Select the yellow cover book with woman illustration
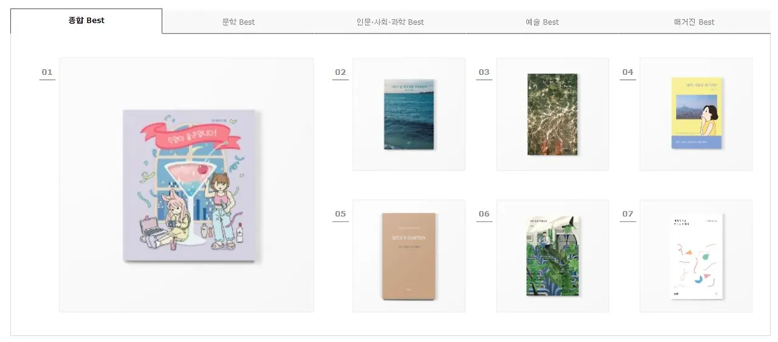This screenshot has height=342, width=778. (x=696, y=113)
